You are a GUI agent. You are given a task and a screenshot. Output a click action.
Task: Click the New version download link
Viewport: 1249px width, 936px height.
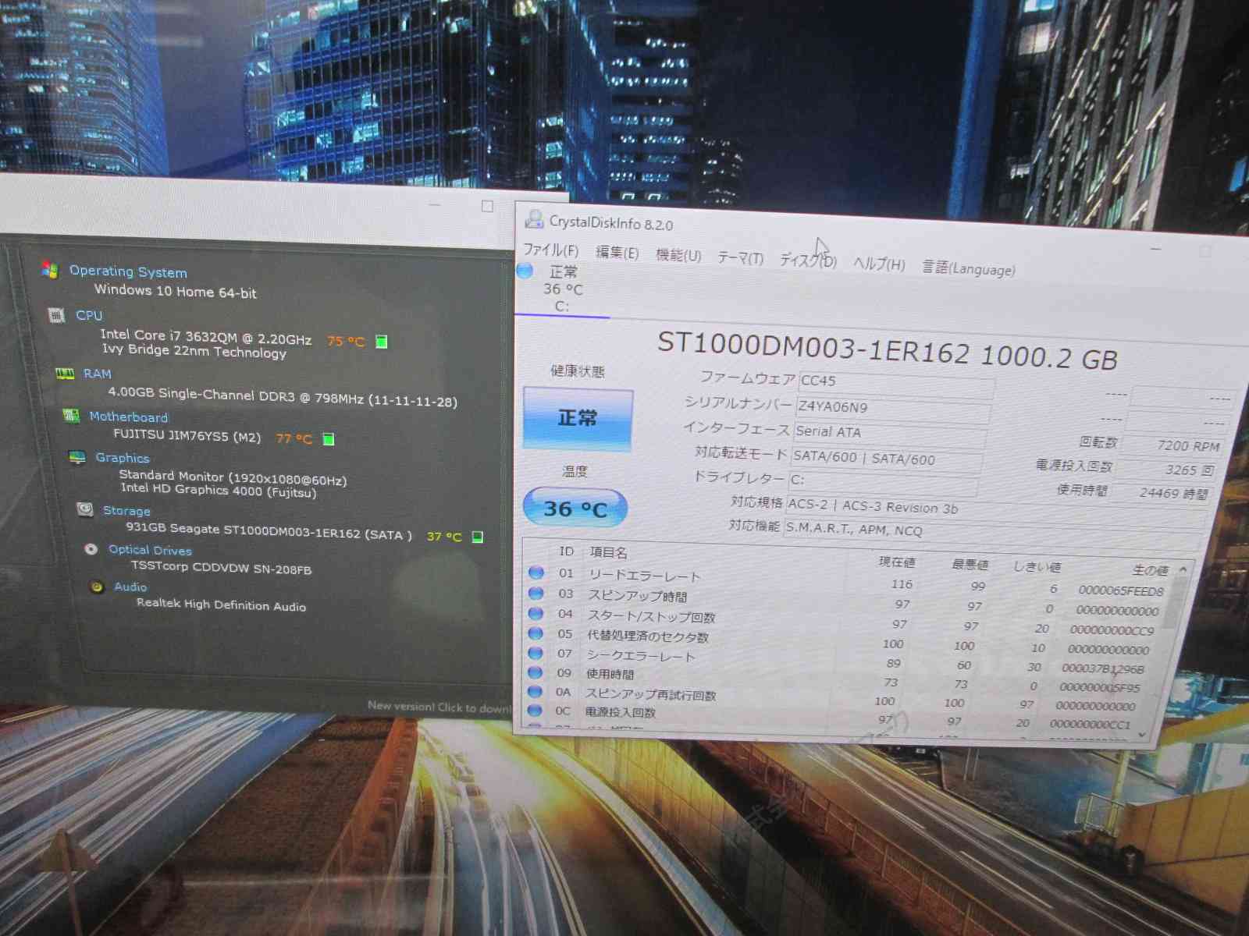pyautogui.click(x=439, y=707)
